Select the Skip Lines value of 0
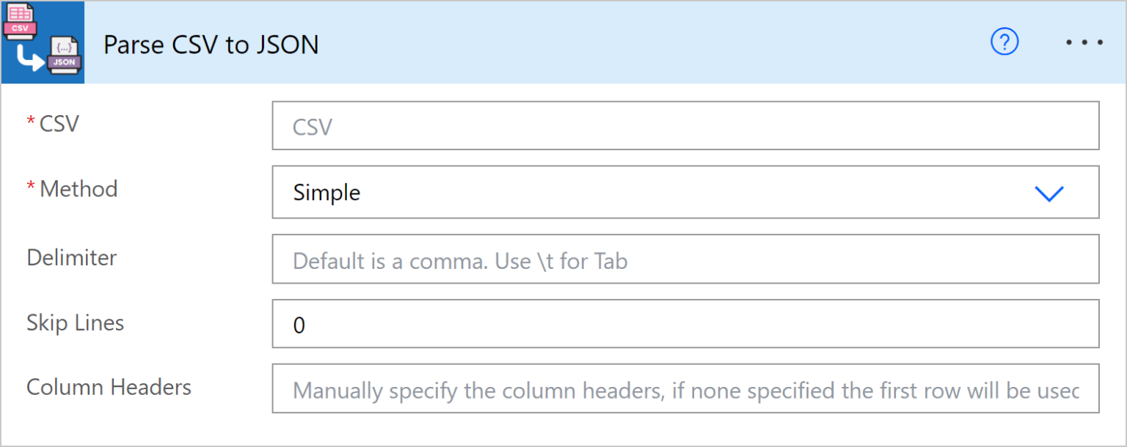 (x=299, y=324)
